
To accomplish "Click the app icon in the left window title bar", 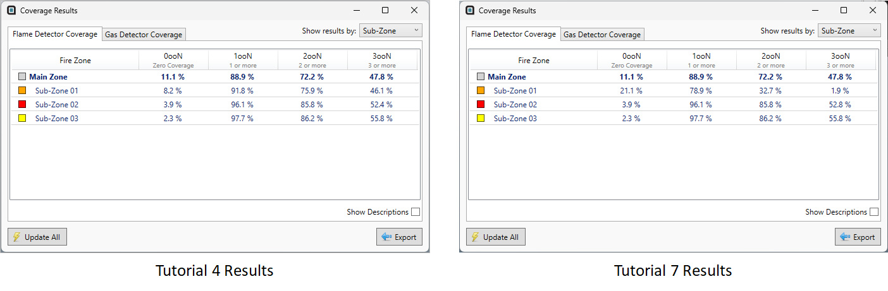I will [x=11, y=11].
